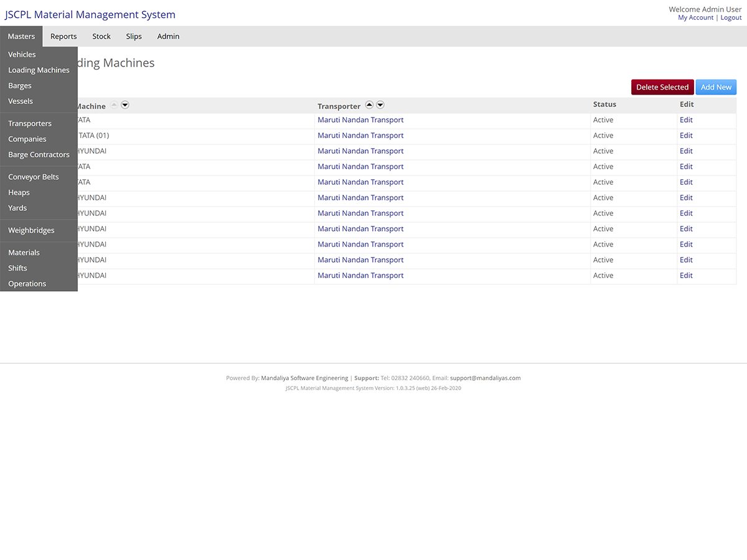
Task: View the Weighbridges master list
Action: click(x=31, y=230)
